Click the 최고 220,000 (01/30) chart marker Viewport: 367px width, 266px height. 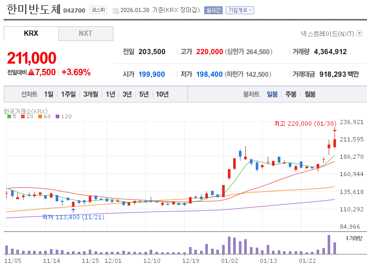tap(305, 124)
